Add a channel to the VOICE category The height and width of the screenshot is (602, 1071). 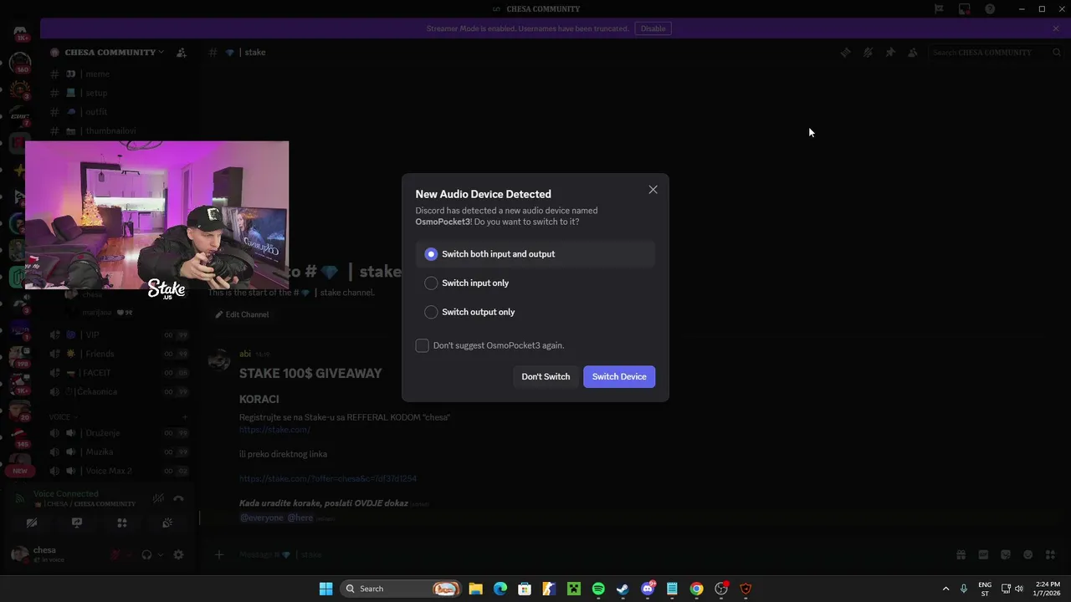185,416
